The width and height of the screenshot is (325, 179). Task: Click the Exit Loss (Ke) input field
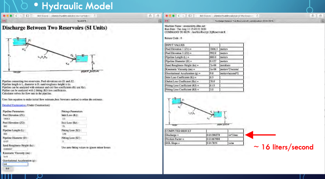pos(74,126)
